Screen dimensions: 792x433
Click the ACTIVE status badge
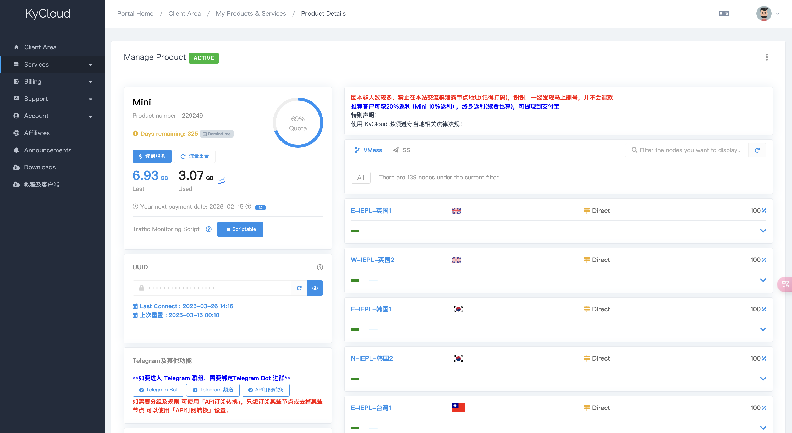pos(203,58)
